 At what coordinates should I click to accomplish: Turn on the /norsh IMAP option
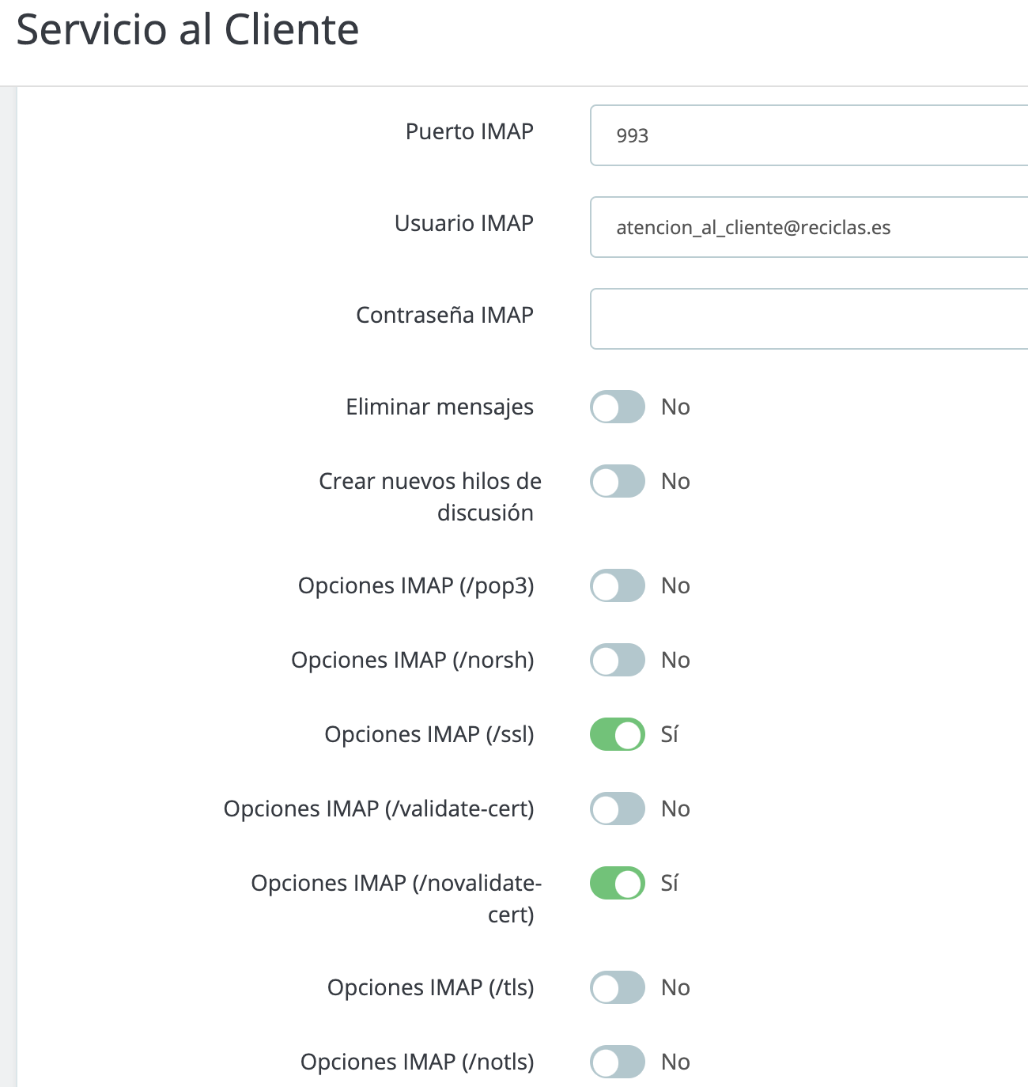[x=618, y=660]
